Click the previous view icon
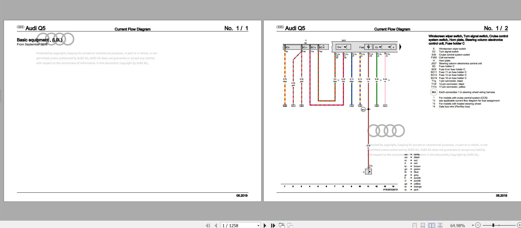Image resolution: width=521 pixels, height=228 pixels. pyautogui.click(x=281, y=225)
